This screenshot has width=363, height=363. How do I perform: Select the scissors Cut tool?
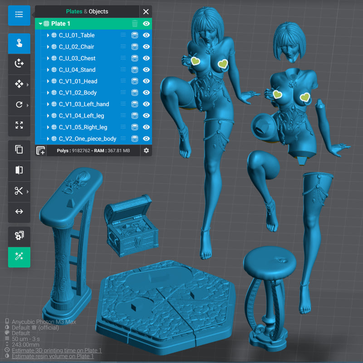(19, 191)
